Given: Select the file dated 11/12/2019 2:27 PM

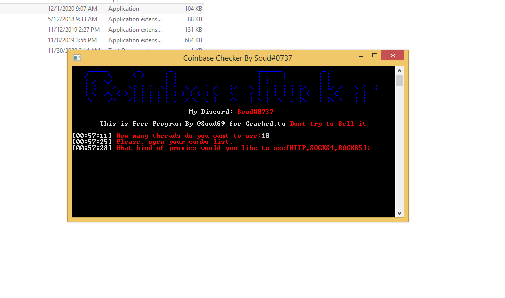Looking at the screenshot, I should coord(74,30).
